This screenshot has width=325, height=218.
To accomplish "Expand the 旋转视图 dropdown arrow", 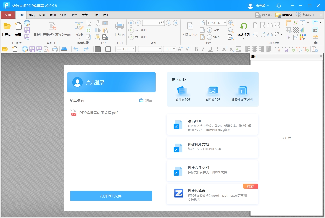I will [243, 38].
